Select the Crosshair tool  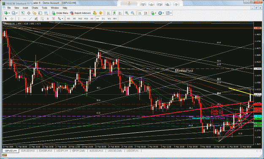[x=12, y=19]
